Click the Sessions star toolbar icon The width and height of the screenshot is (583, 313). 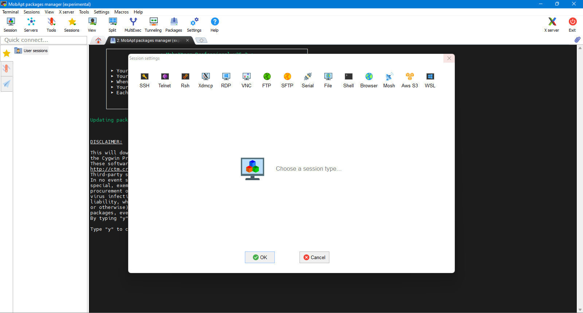(72, 25)
